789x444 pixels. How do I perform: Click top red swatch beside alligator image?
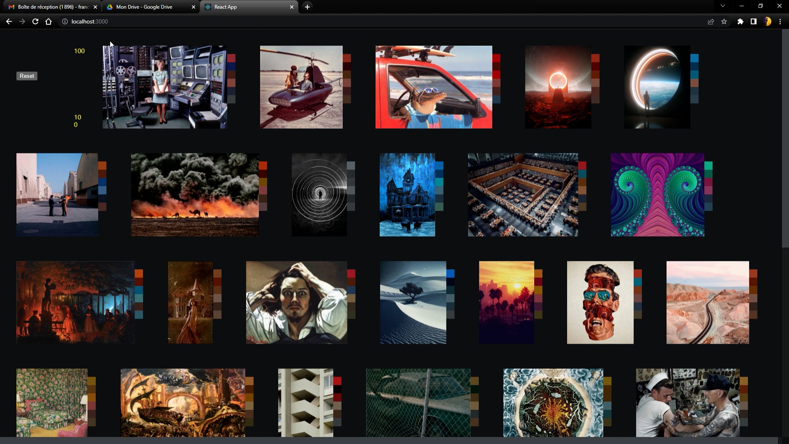(x=496, y=58)
